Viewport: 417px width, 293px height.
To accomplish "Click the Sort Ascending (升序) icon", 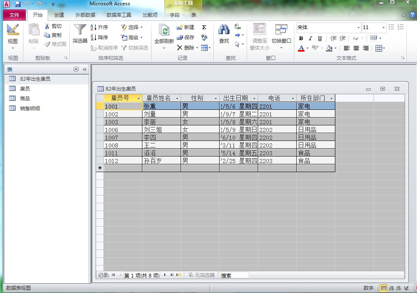I will (94, 27).
